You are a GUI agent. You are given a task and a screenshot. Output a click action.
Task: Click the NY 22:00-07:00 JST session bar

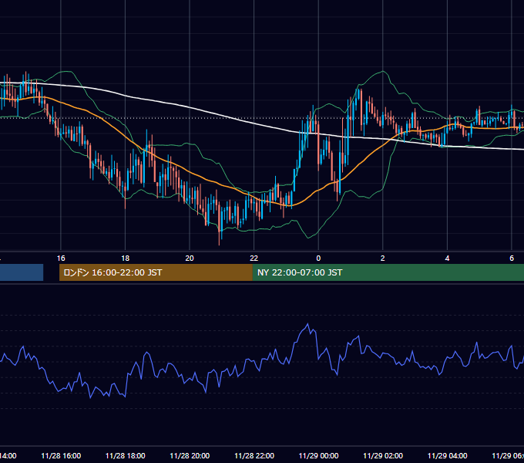coord(388,272)
